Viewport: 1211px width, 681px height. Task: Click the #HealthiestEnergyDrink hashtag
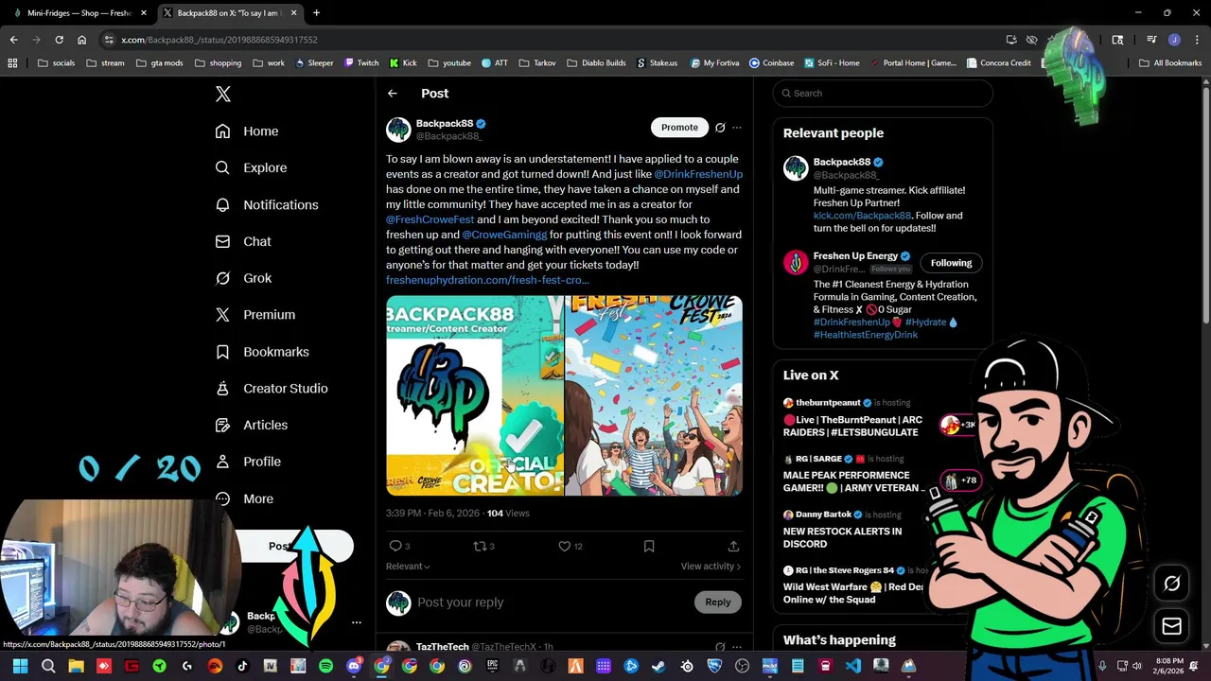coord(866,335)
